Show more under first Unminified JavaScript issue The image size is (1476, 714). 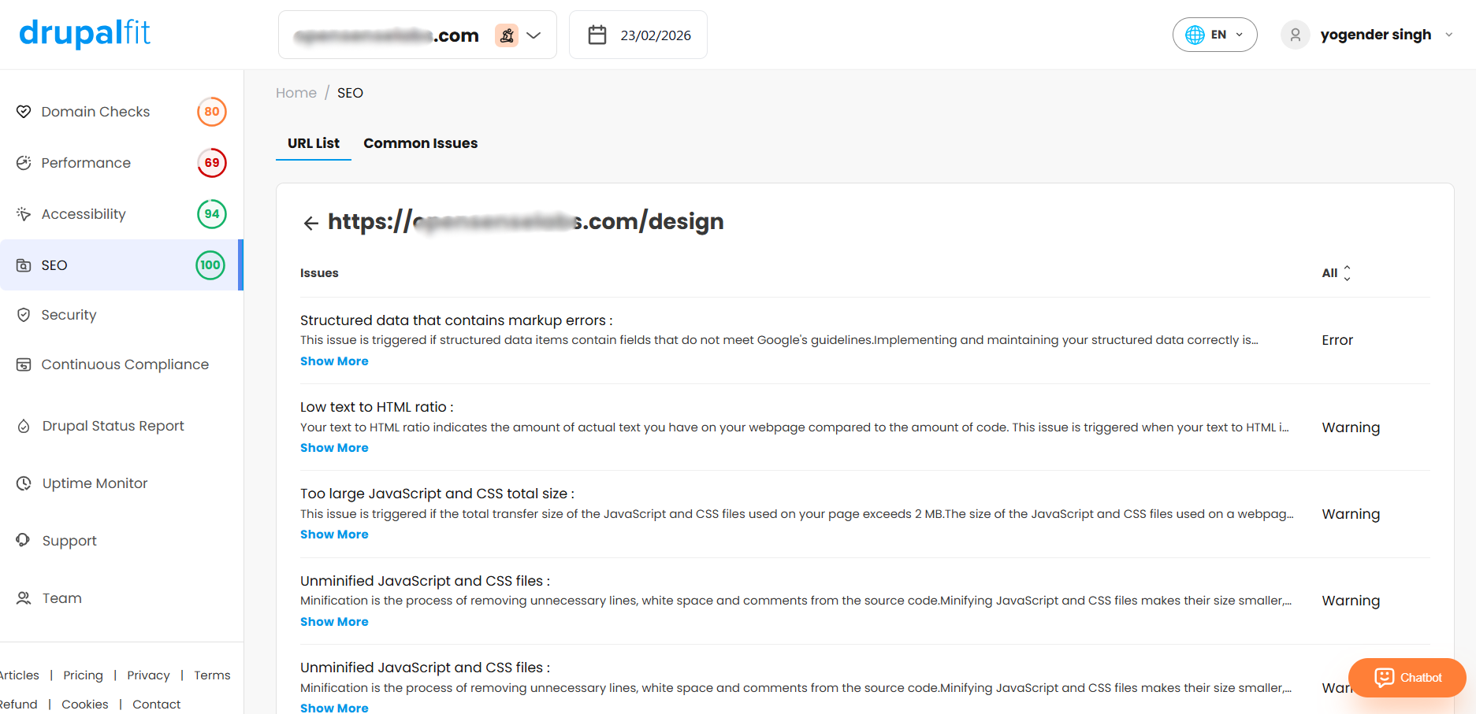[334, 622]
